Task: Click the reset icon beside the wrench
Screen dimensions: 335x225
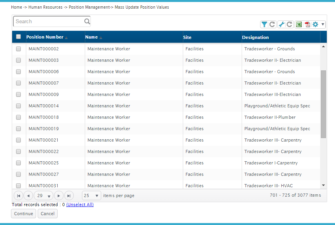Action: point(289,24)
